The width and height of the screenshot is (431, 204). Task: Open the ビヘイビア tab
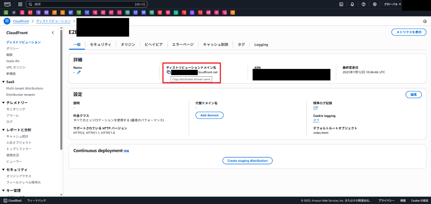(154, 44)
